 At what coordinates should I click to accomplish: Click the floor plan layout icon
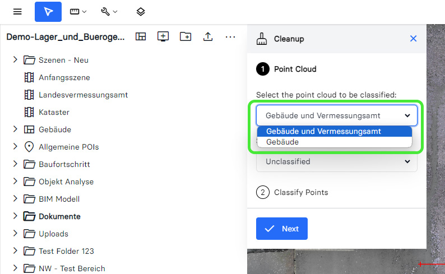coord(141,37)
